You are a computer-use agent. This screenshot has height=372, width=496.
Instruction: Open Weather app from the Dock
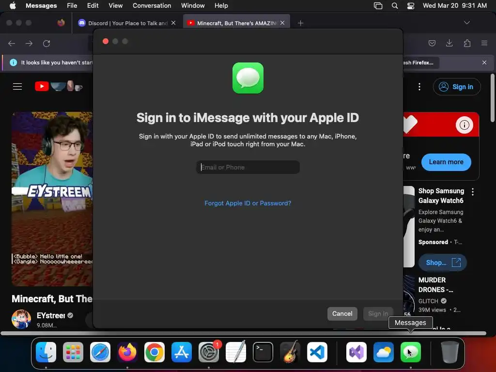coord(384,352)
